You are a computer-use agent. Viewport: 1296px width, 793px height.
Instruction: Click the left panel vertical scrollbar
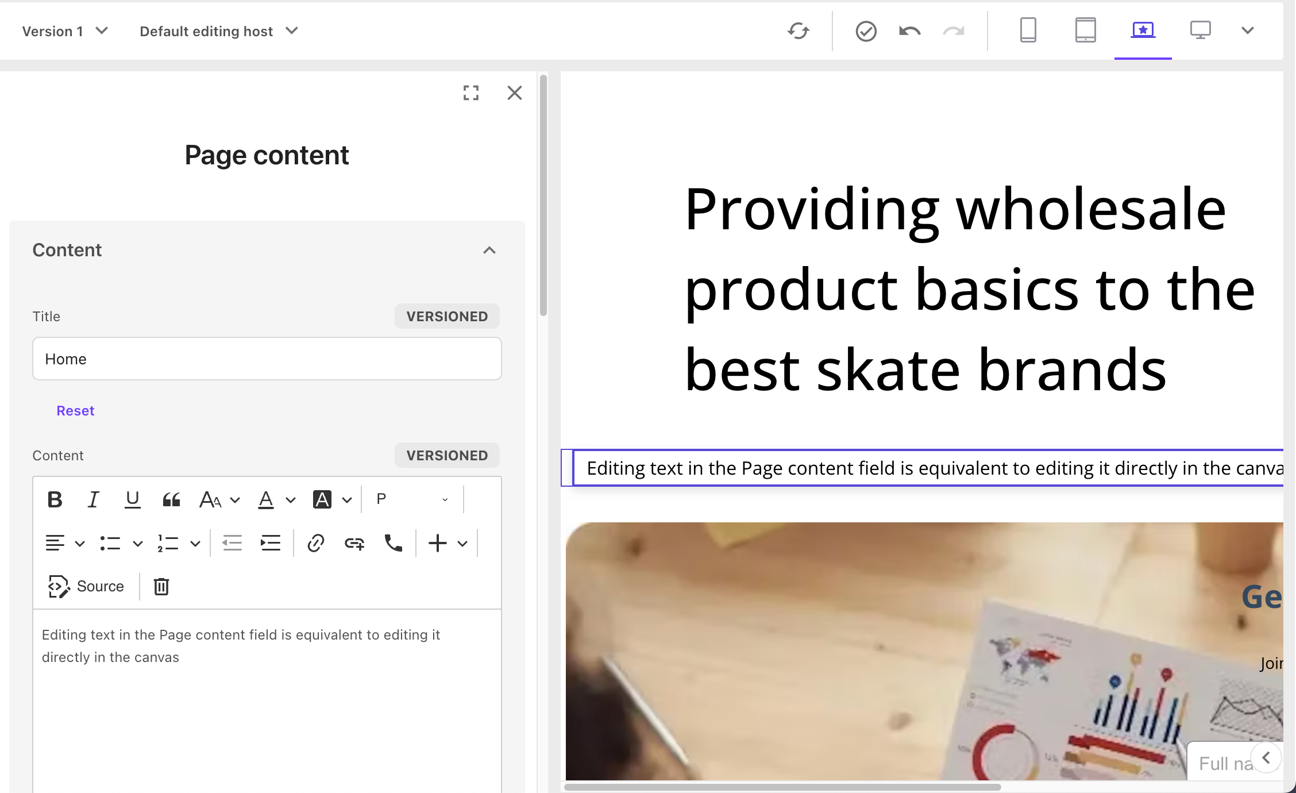point(543,195)
